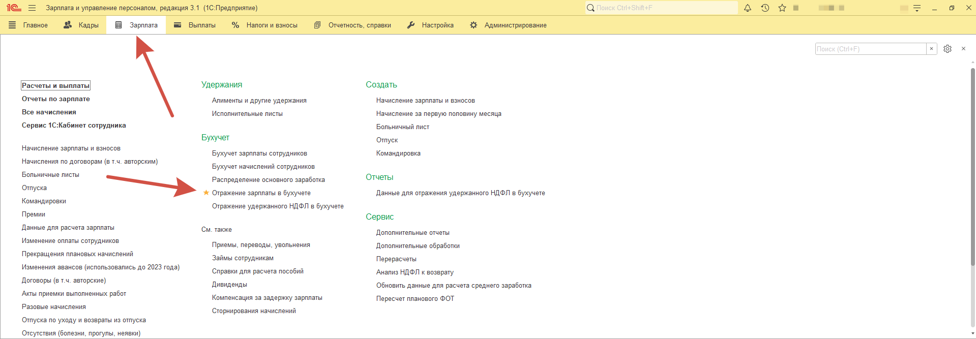Go to the Администрирование section
Viewport: 976px width, 339px height.
click(508, 25)
